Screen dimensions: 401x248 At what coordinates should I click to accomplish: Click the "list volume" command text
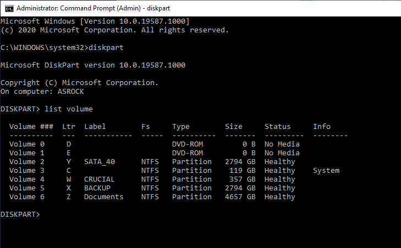click(69, 109)
